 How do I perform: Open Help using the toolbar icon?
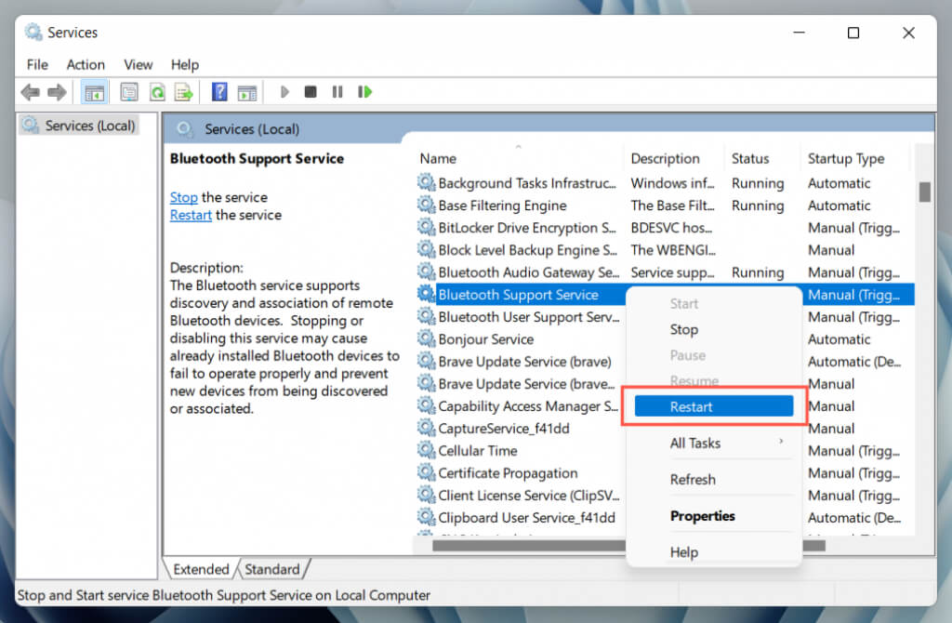[x=219, y=91]
